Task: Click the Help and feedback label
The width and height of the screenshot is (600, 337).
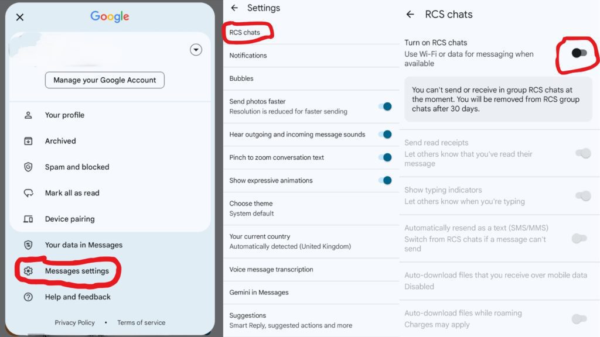Action: (78, 297)
